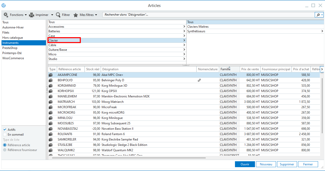This screenshot has width=325, height=171.
Task: Click the panel splitter dots handle
Action: [x=186, y=65]
